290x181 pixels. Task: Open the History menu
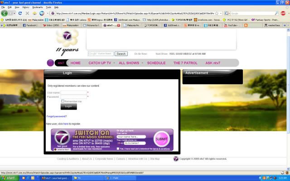click(26, 7)
